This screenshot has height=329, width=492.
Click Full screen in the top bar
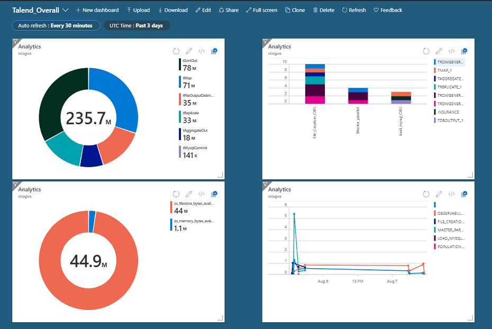261,10
